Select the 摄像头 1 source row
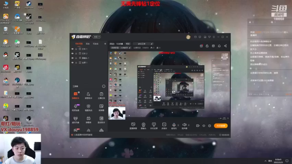The height and width of the screenshot is (164, 292). pyautogui.click(x=89, y=58)
